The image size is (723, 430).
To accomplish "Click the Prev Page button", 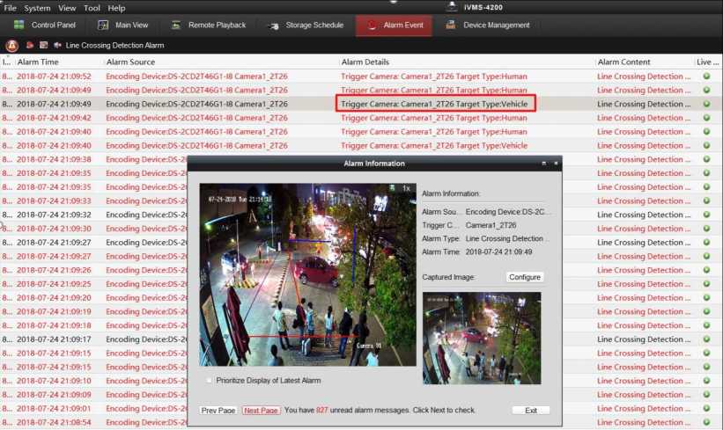I will [x=218, y=411].
